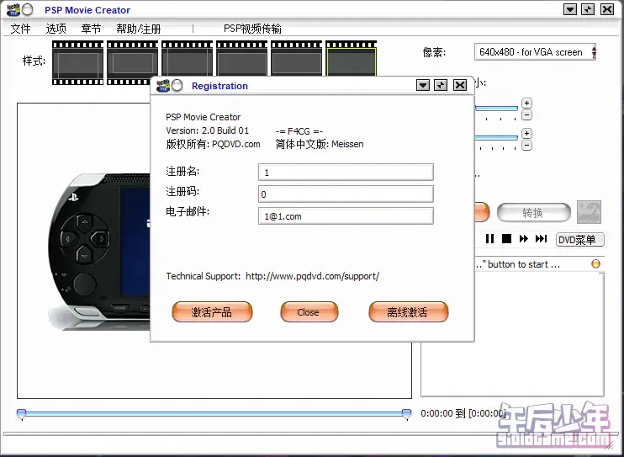Select the first film-strip style thumbnail
This screenshot has height=457, width=624.
tap(77, 62)
